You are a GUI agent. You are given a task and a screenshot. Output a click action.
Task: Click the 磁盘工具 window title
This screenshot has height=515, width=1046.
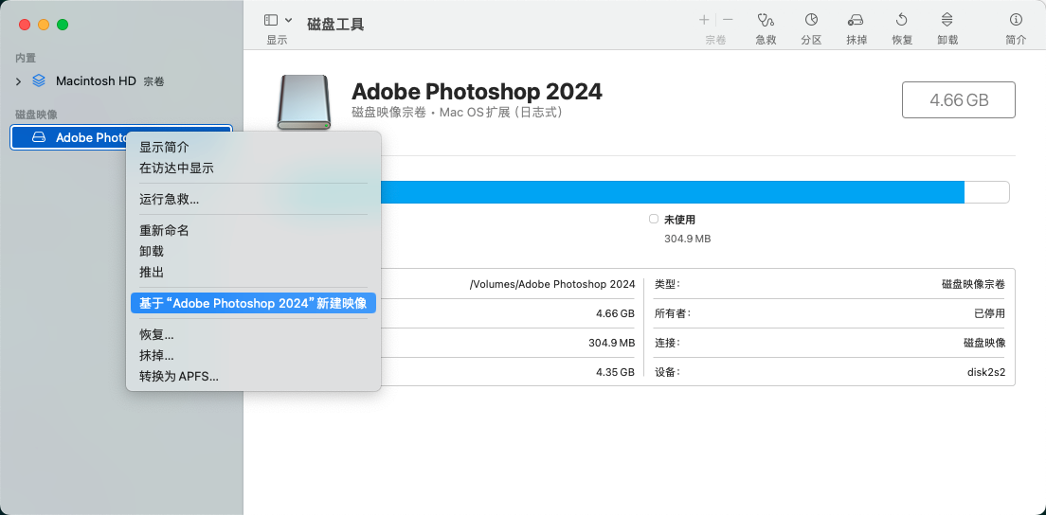335,25
